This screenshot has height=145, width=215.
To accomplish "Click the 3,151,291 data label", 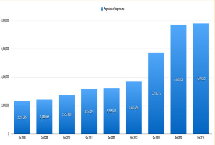I will [89, 112].
